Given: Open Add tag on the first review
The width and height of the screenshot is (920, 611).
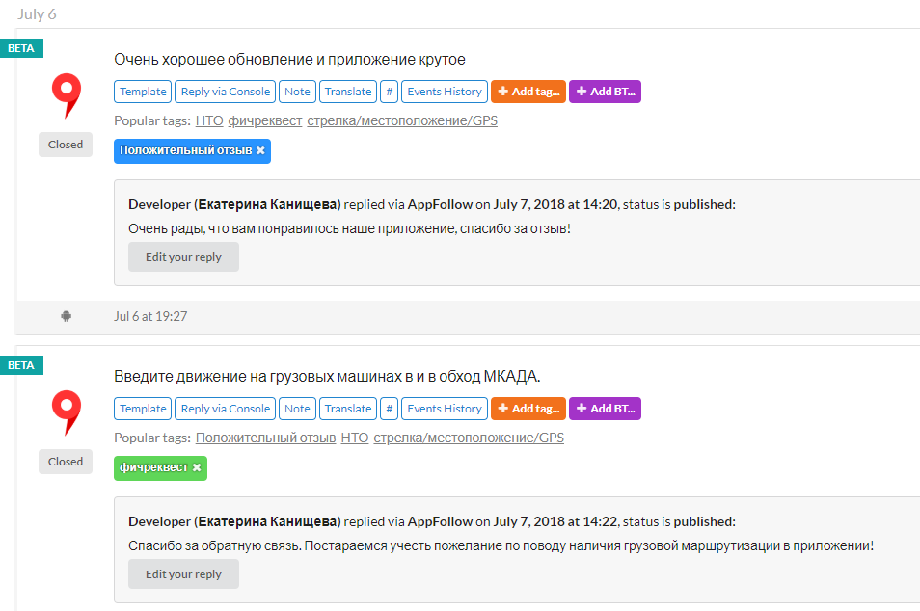Looking at the screenshot, I should point(528,92).
